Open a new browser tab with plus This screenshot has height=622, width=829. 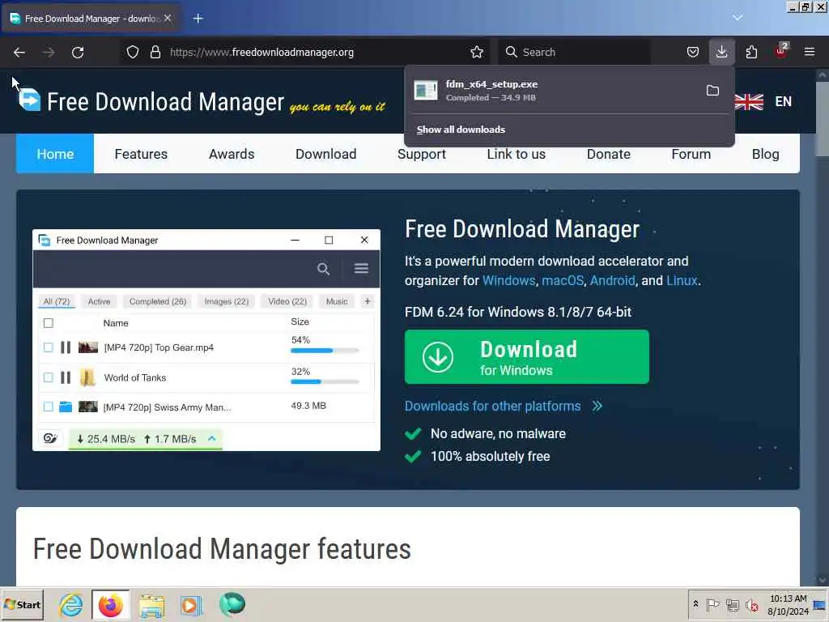pos(198,19)
